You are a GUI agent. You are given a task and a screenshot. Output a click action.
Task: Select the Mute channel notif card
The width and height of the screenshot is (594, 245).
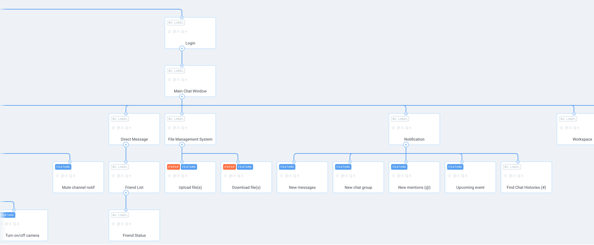(x=78, y=182)
